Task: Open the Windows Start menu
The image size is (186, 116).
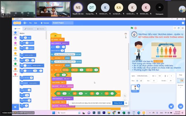Action: pos(53,113)
